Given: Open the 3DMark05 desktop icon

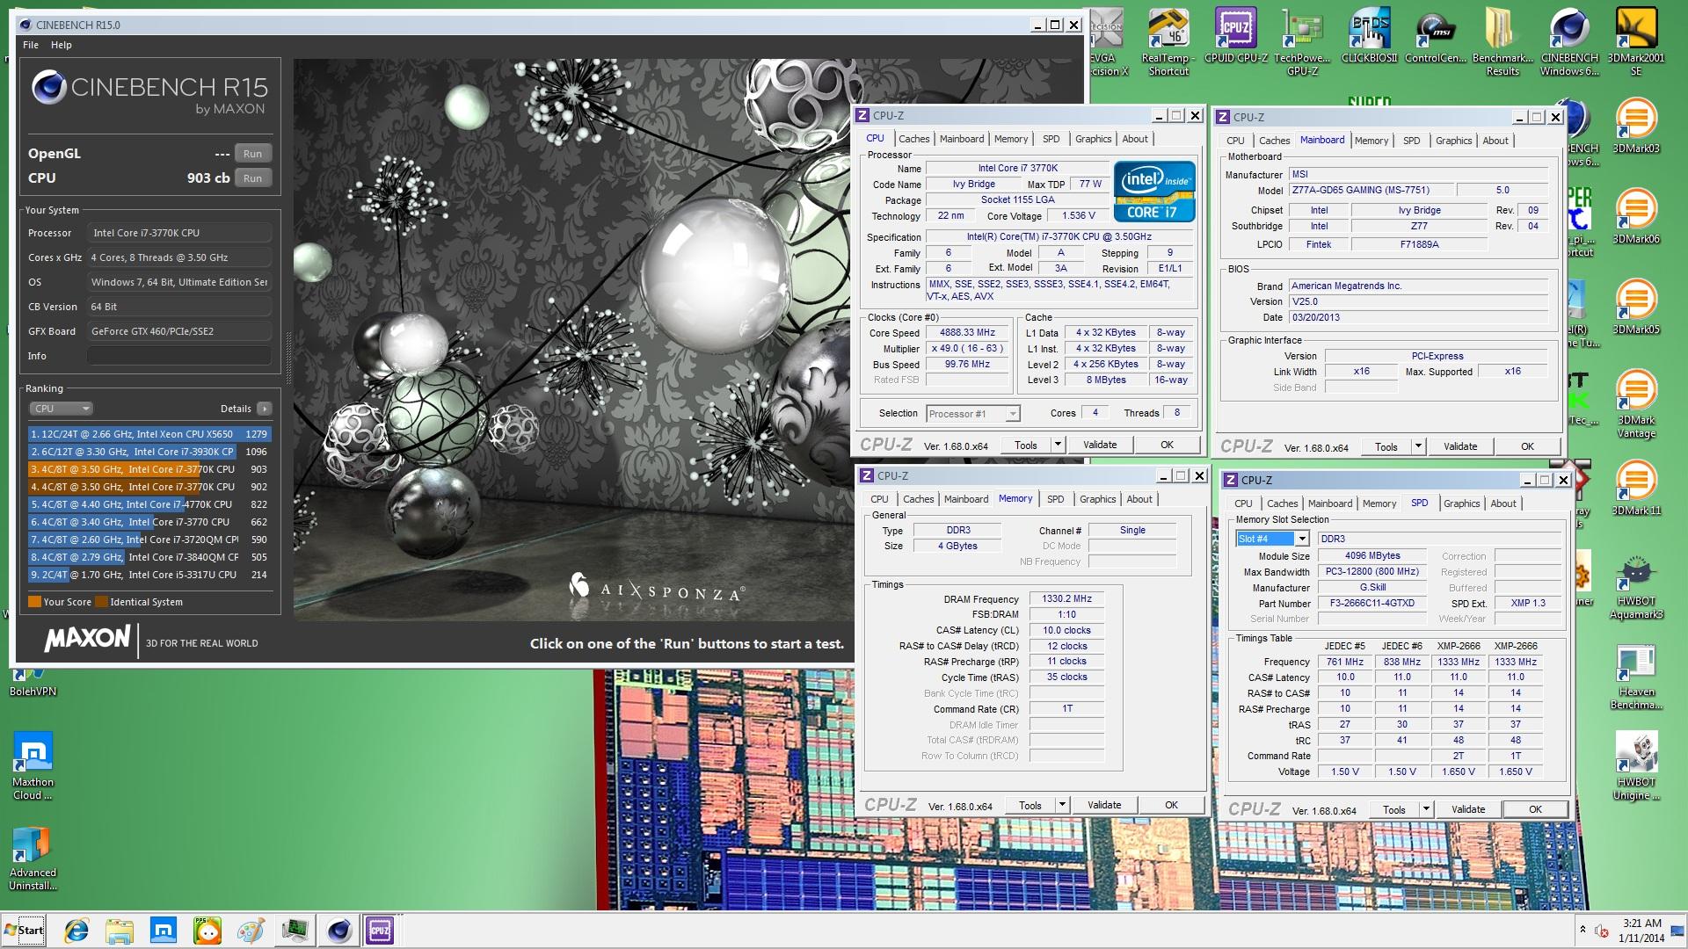Looking at the screenshot, I should pos(1636,307).
